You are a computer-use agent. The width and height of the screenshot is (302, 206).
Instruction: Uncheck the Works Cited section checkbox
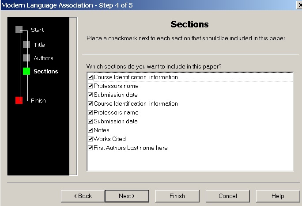click(x=90, y=139)
